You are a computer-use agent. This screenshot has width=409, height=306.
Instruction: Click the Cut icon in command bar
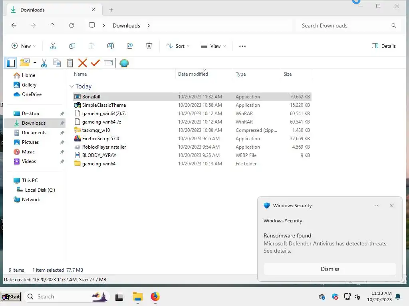[x=53, y=46]
